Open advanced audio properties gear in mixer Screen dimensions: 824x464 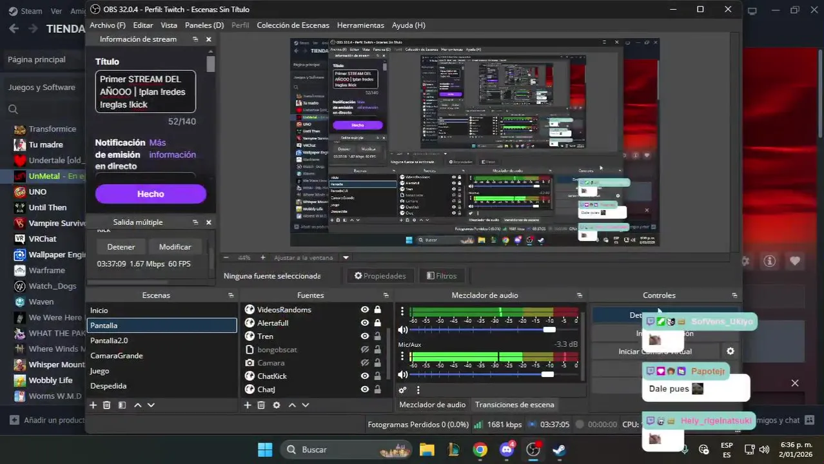pyautogui.click(x=403, y=390)
